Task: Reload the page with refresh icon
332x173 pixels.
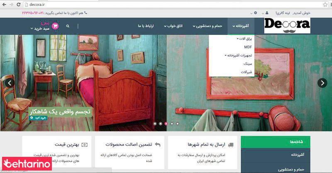Action: coord(18,5)
